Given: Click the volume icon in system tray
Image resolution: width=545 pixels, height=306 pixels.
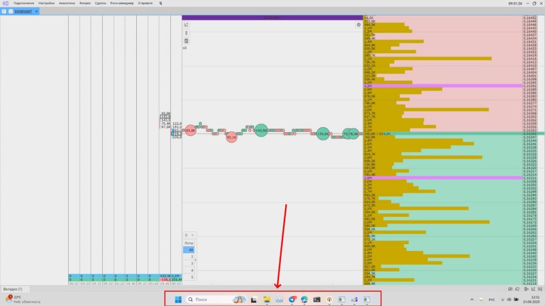Looking at the screenshot, I should point(509,300).
